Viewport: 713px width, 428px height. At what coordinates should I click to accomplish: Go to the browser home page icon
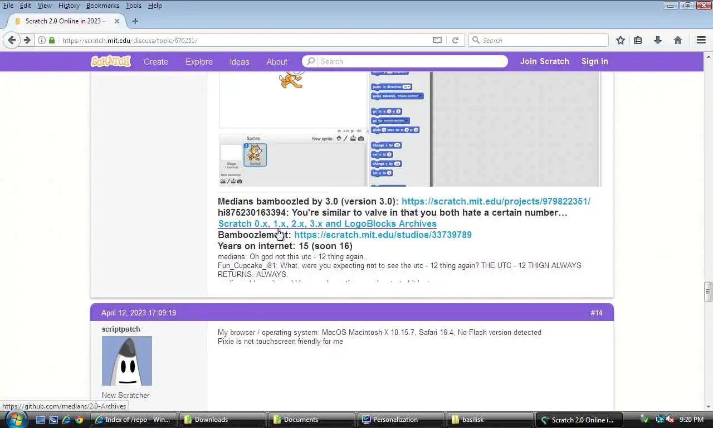[678, 40]
